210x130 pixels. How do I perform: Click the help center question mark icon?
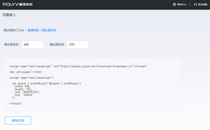(x=174, y=4)
